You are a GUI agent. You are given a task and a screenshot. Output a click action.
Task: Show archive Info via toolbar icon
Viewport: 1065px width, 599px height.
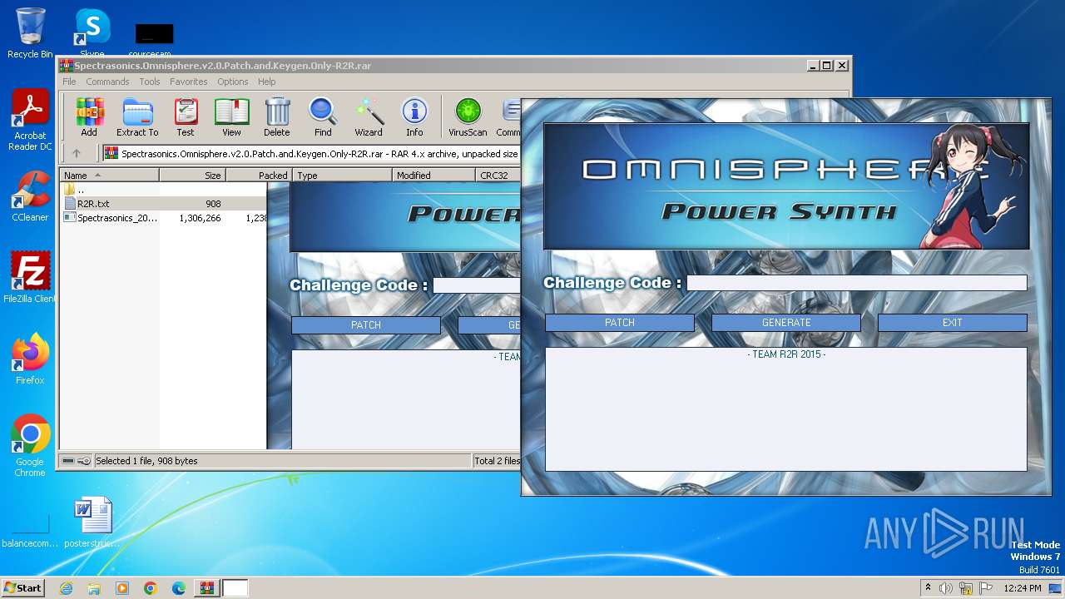click(x=414, y=116)
